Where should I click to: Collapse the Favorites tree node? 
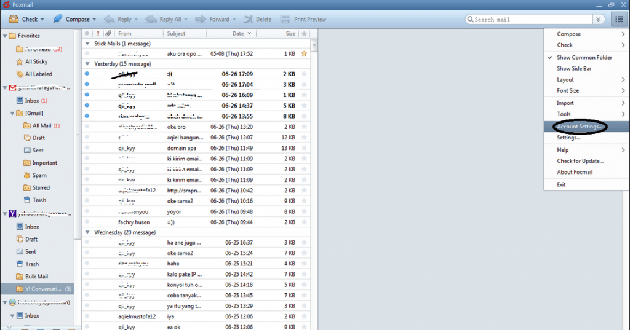[x=5, y=36]
